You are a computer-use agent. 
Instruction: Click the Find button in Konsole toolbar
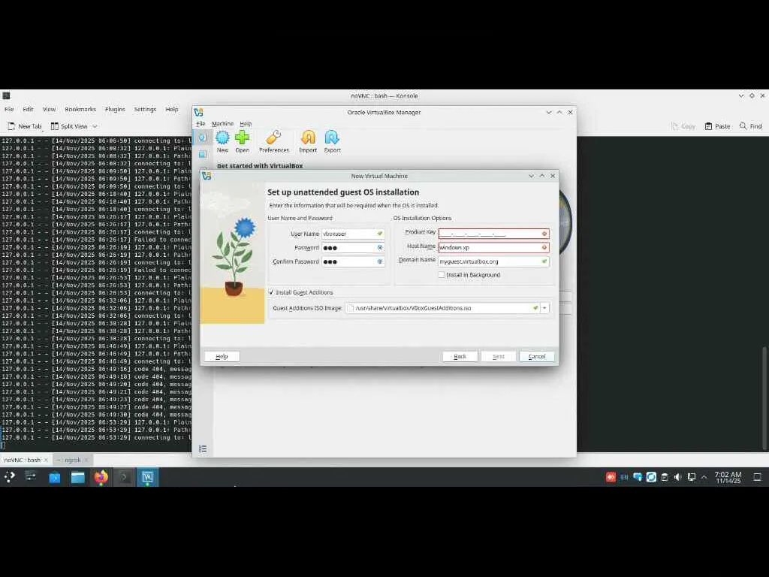[x=750, y=126]
